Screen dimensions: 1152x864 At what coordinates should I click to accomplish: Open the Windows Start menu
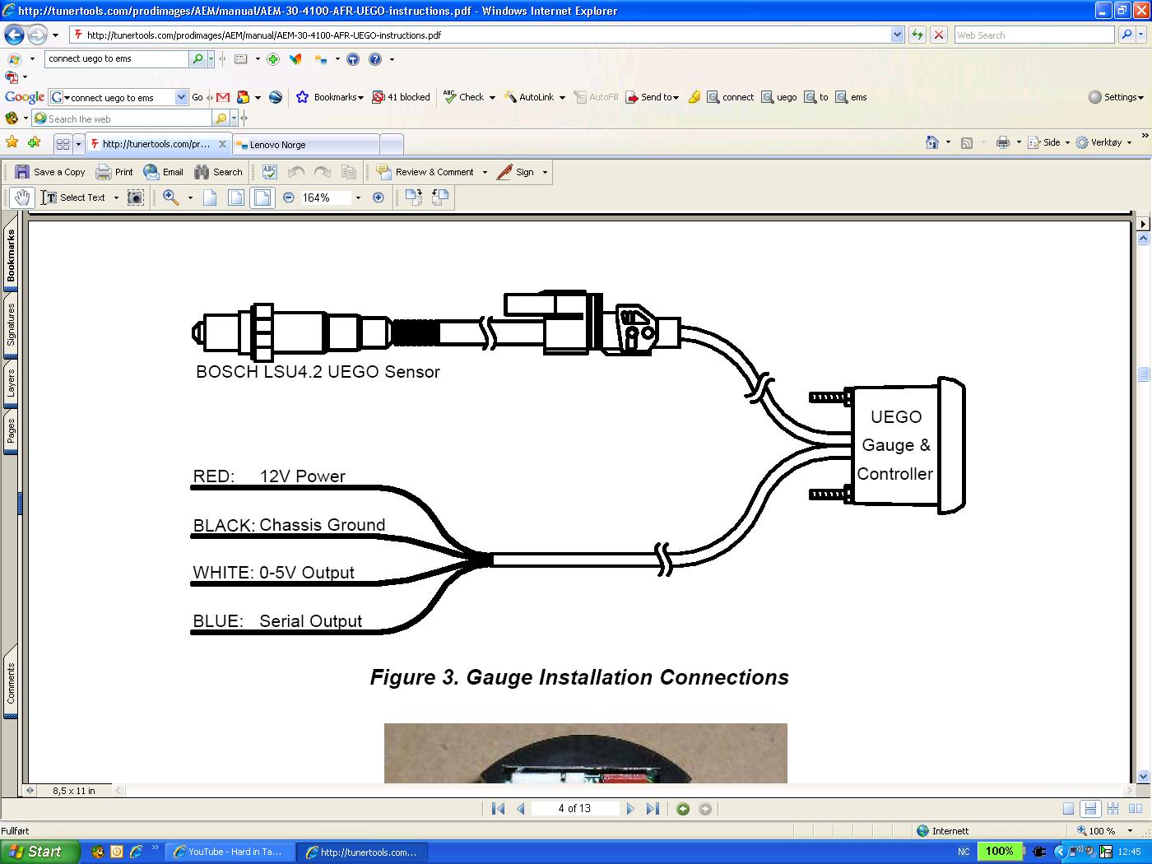[x=39, y=852]
